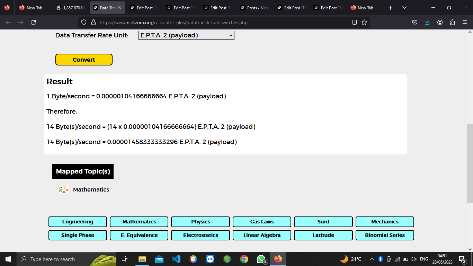Open a new tab with plus icon
The height and width of the screenshot is (266, 473).
click(x=391, y=8)
